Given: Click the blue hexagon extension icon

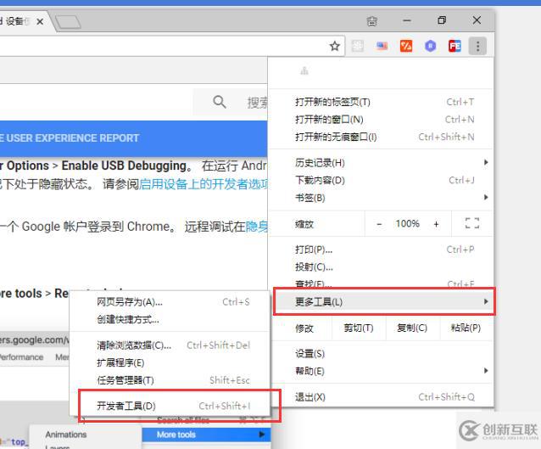Looking at the screenshot, I should pos(430,46).
